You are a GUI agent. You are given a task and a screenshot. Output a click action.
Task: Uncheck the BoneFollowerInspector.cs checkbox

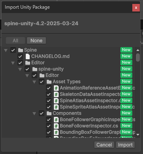pyautogui.click(x=49, y=126)
